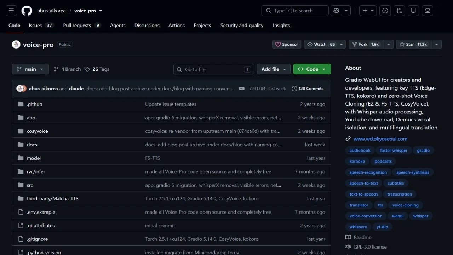Viewport: 453px width, 255px height.
Task: Switch to the Pull requests tab
Action: [82, 25]
